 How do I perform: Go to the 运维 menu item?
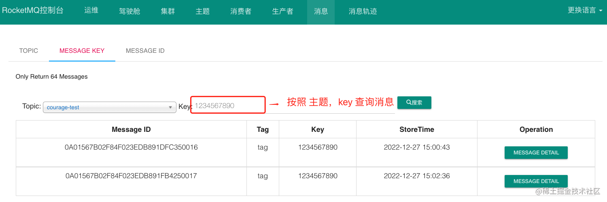(x=91, y=11)
